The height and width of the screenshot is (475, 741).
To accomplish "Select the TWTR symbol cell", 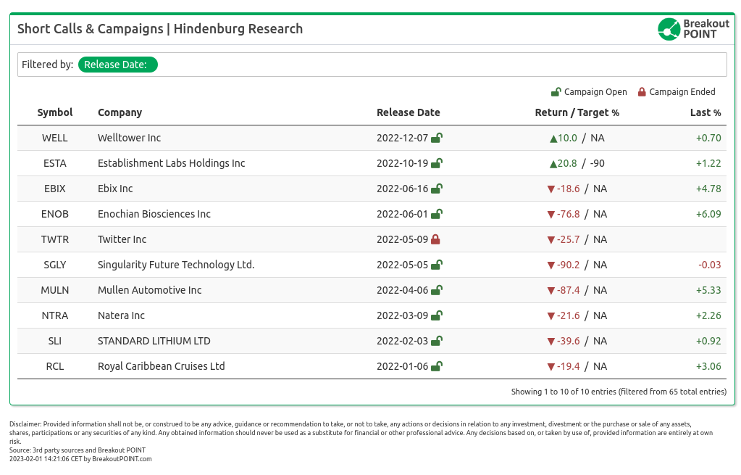I will (x=55, y=240).
